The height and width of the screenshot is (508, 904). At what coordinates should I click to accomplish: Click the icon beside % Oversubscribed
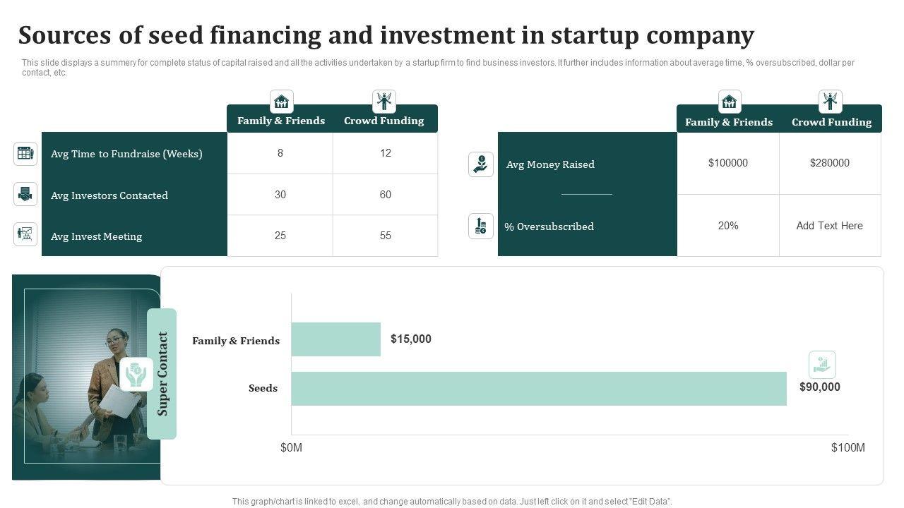click(481, 226)
